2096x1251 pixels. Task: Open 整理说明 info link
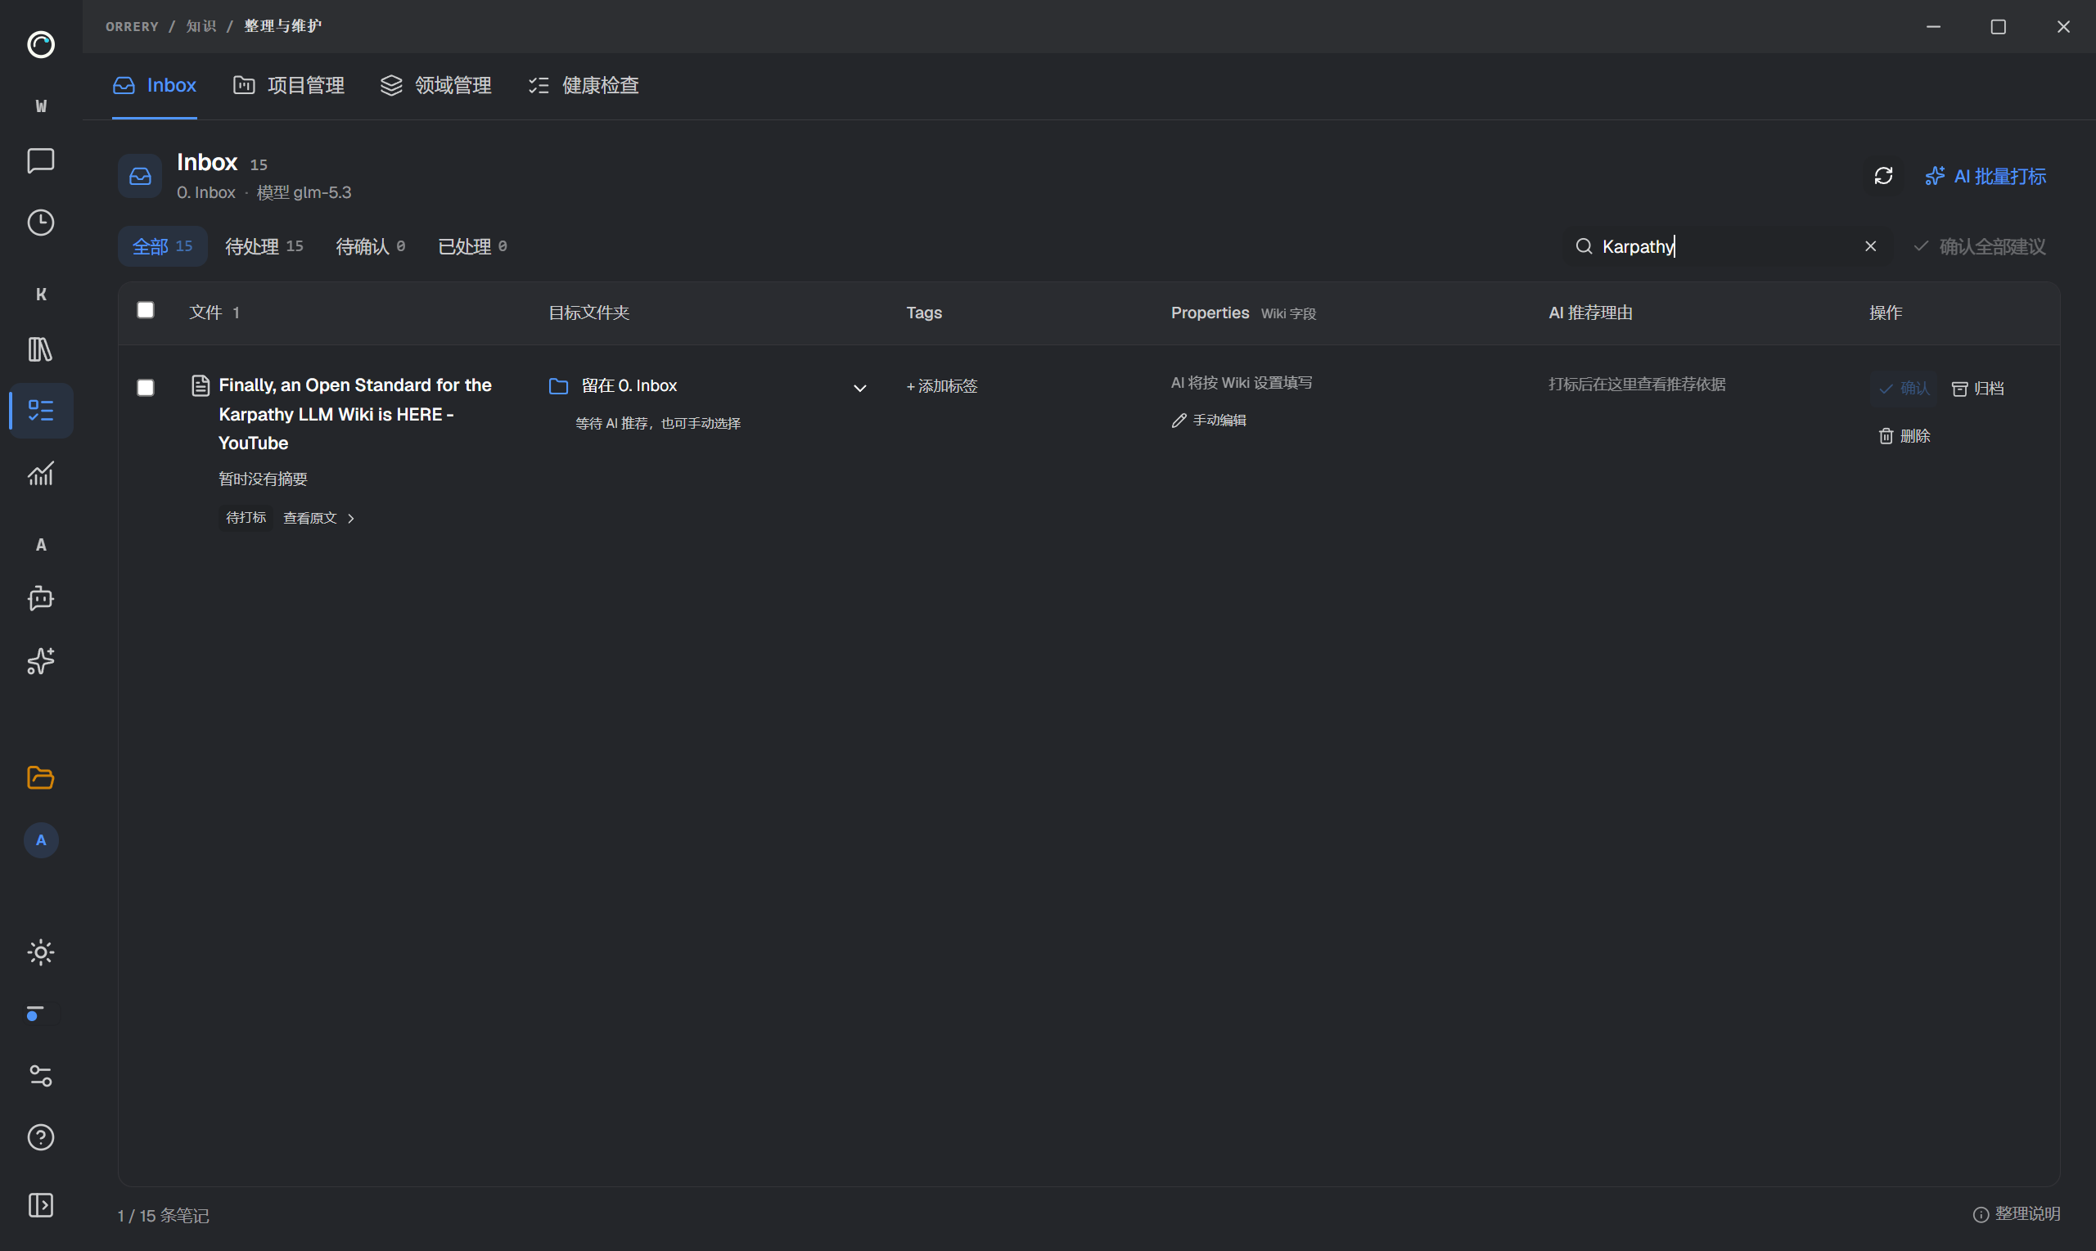[x=2017, y=1213]
